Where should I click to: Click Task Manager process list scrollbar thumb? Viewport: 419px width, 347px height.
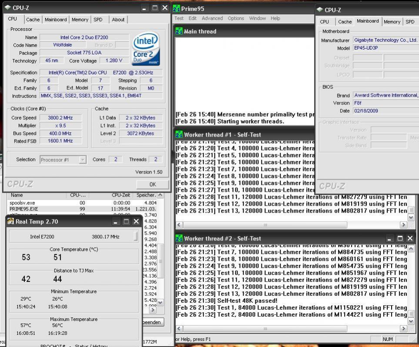(x=160, y=261)
